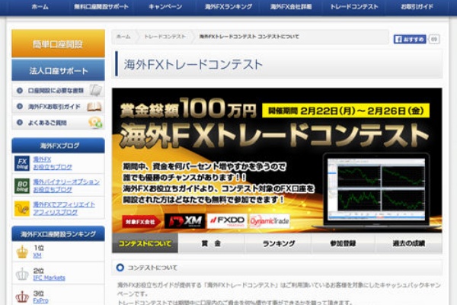The height and width of the screenshot is (305, 457).
Task: Open トレードコンテスト in the top navigation
Action: pos(354,7)
